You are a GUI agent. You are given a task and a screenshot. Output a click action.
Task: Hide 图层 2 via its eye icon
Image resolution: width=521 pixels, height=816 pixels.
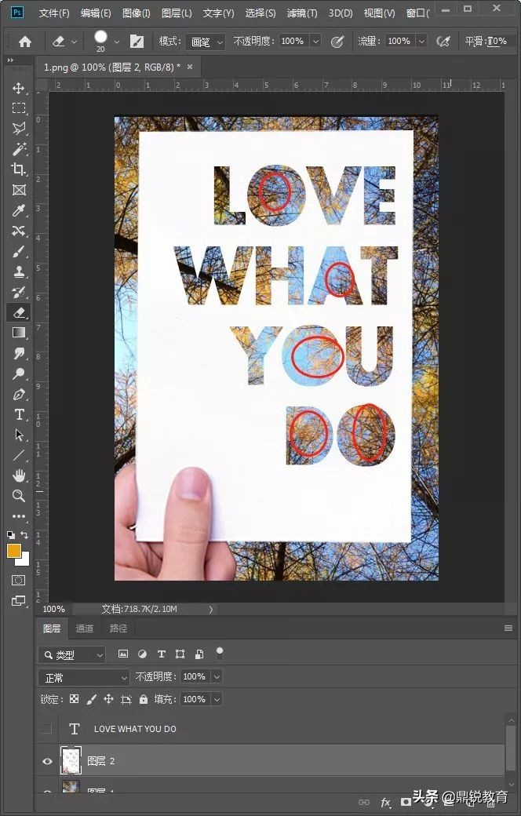coord(47,761)
